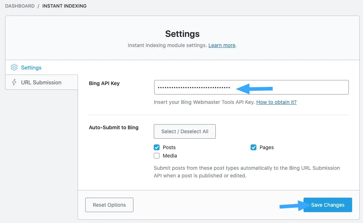
Task: Open the Settings tab
Action: (42, 67)
